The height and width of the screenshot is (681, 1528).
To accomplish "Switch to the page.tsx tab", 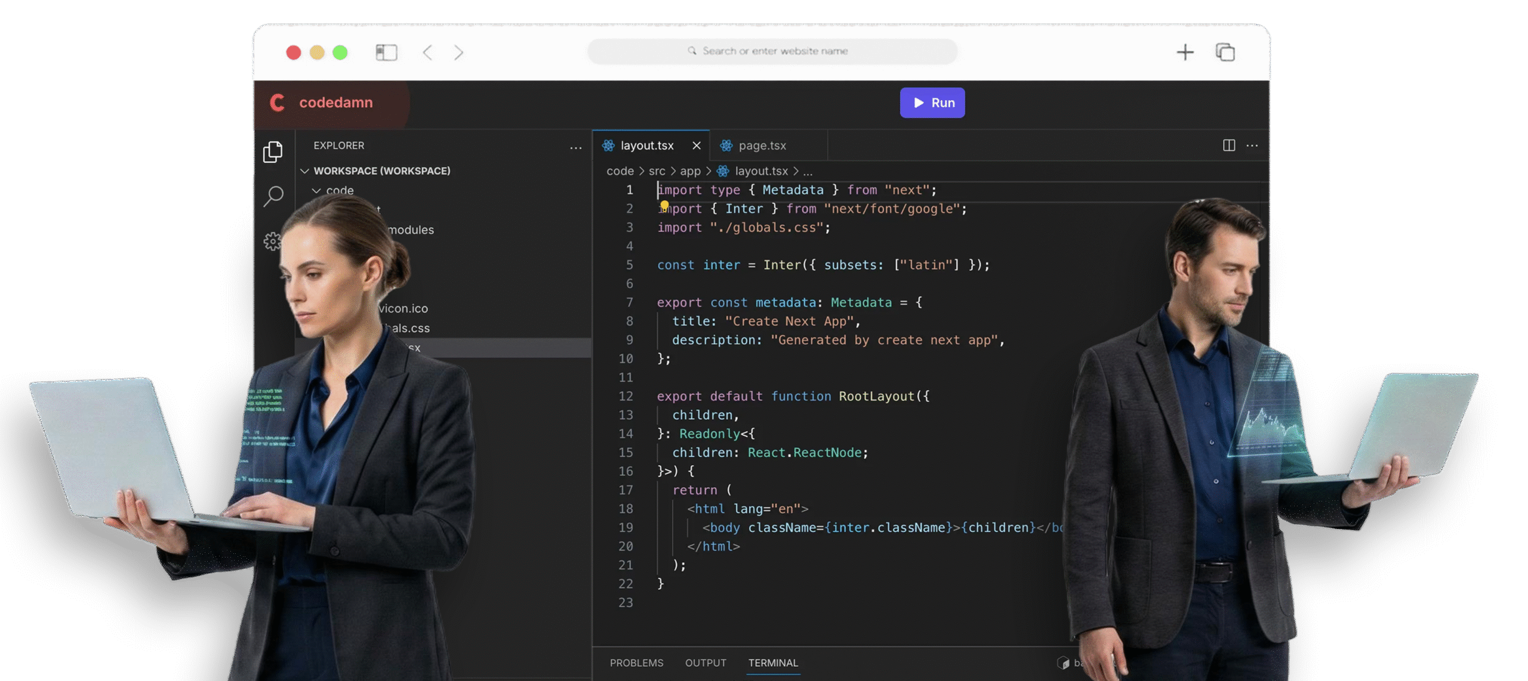I will tap(762, 146).
